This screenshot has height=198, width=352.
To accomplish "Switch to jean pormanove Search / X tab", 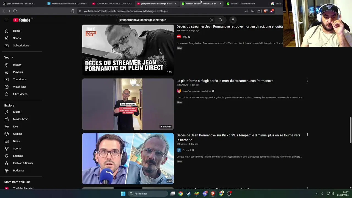I will pos(21,4).
